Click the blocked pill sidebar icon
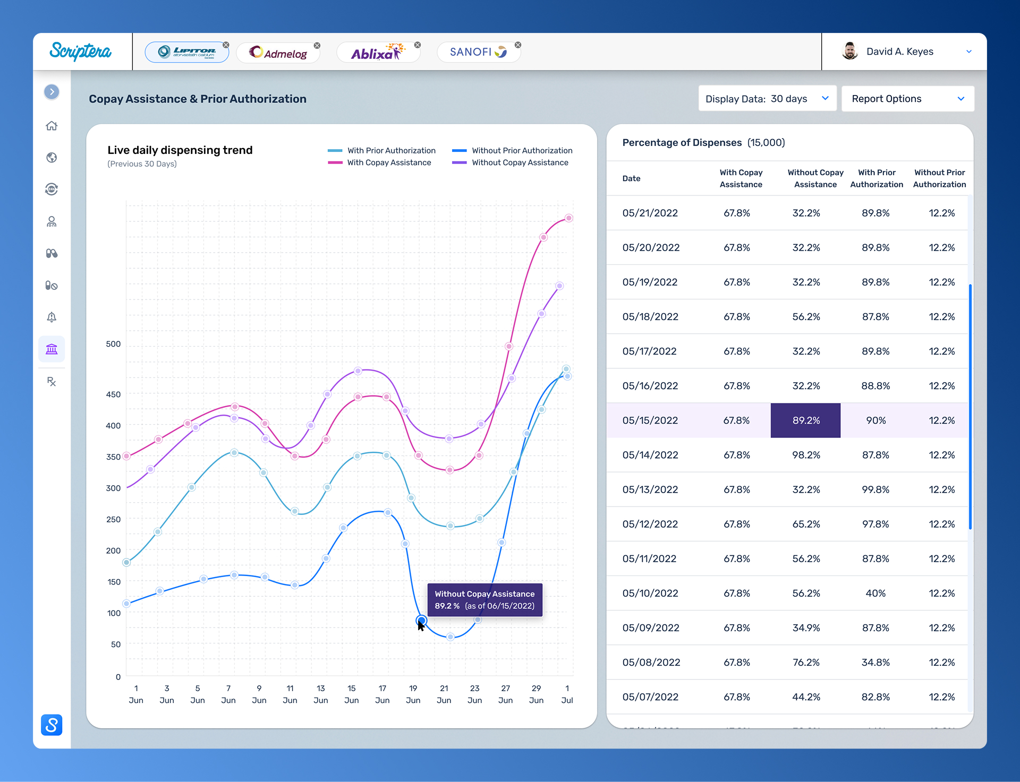1020x782 pixels. click(x=52, y=286)
